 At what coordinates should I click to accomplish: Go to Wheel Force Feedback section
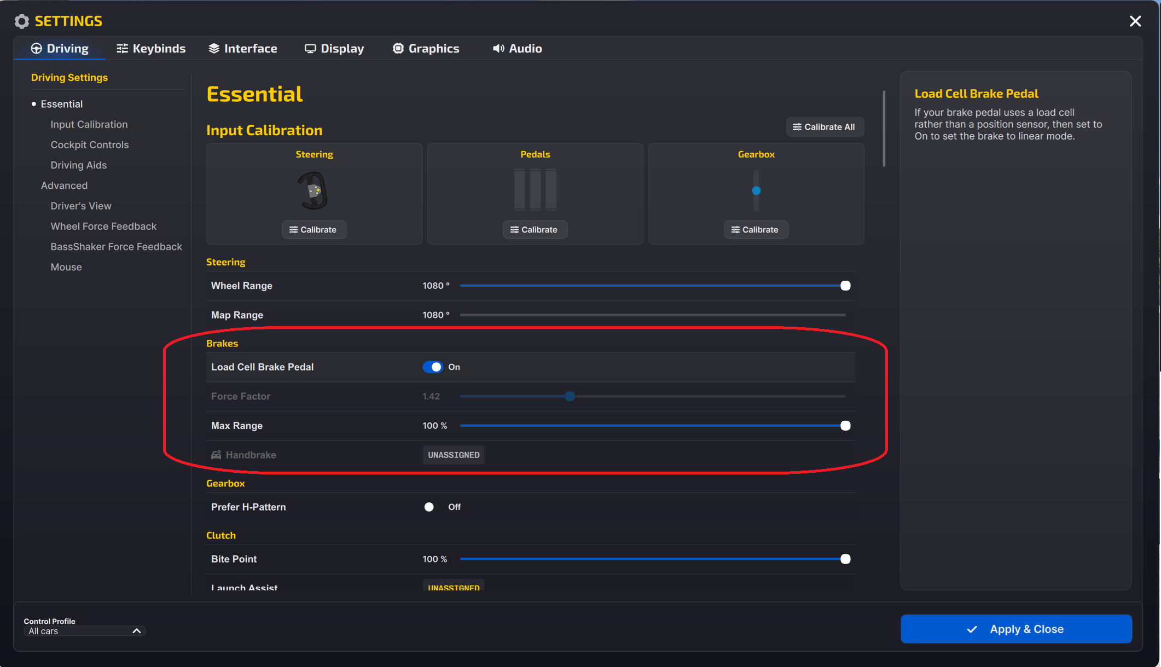coord(103,226)
